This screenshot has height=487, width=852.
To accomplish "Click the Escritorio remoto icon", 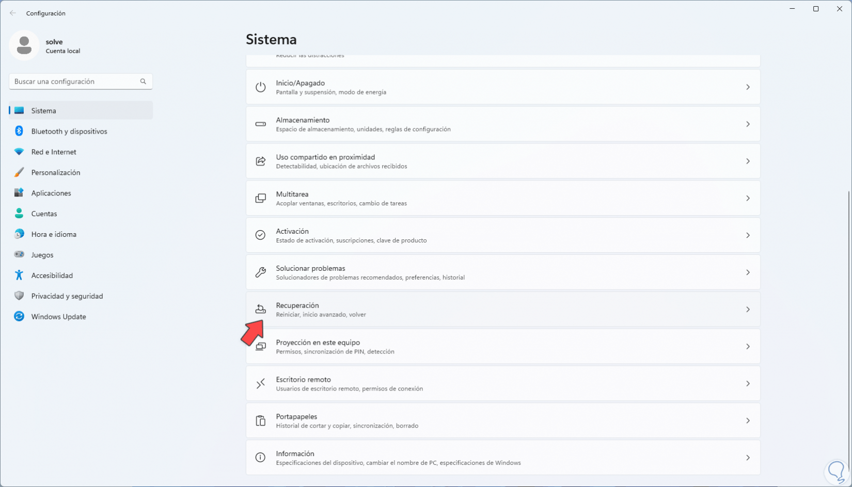I will tap(261, 384).
